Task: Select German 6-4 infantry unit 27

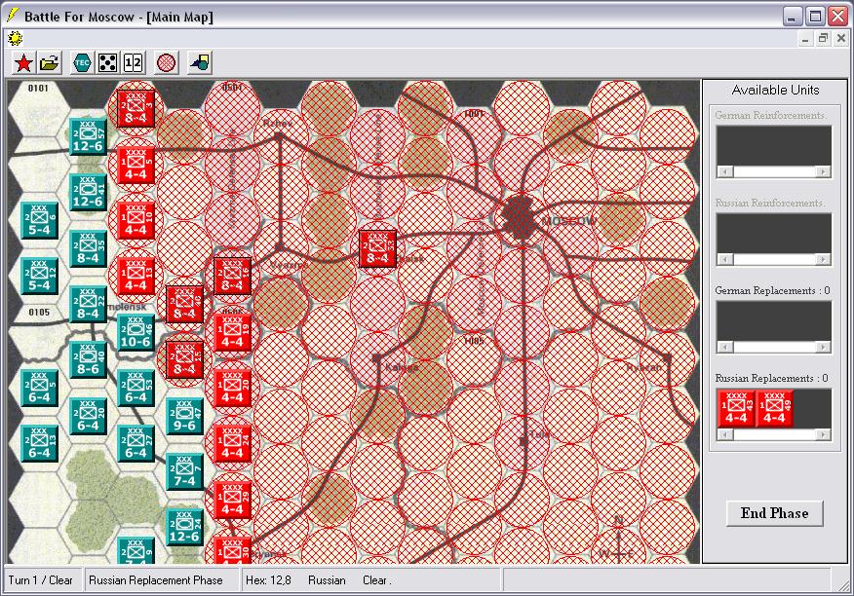Action: (136, 444)
